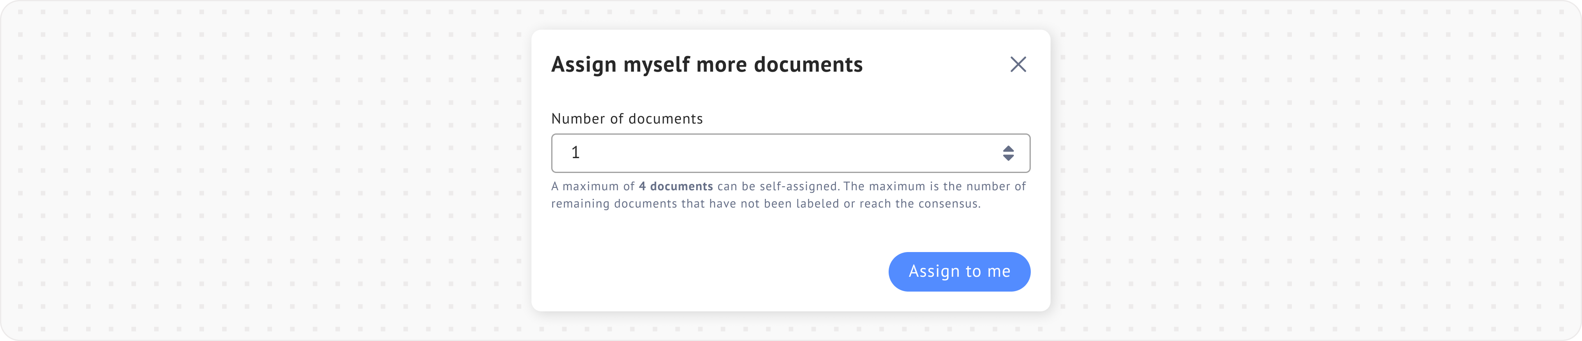
Task: Click the word "Assign" in the dialog heading
Action: pyautogui.click(x=583, y=65)
